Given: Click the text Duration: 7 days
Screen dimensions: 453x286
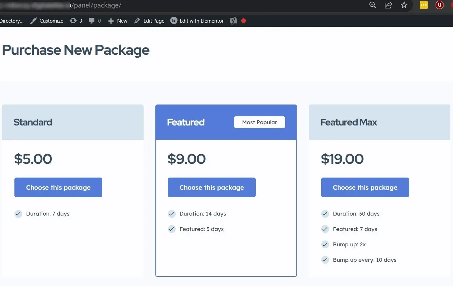Looking at the screenshot, I should pyautogui.click(x=48, y=214).
